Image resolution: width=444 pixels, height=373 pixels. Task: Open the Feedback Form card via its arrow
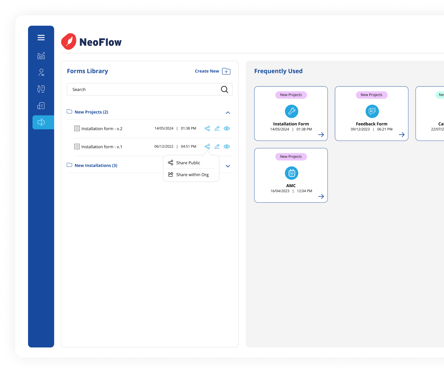click(402, 135)
